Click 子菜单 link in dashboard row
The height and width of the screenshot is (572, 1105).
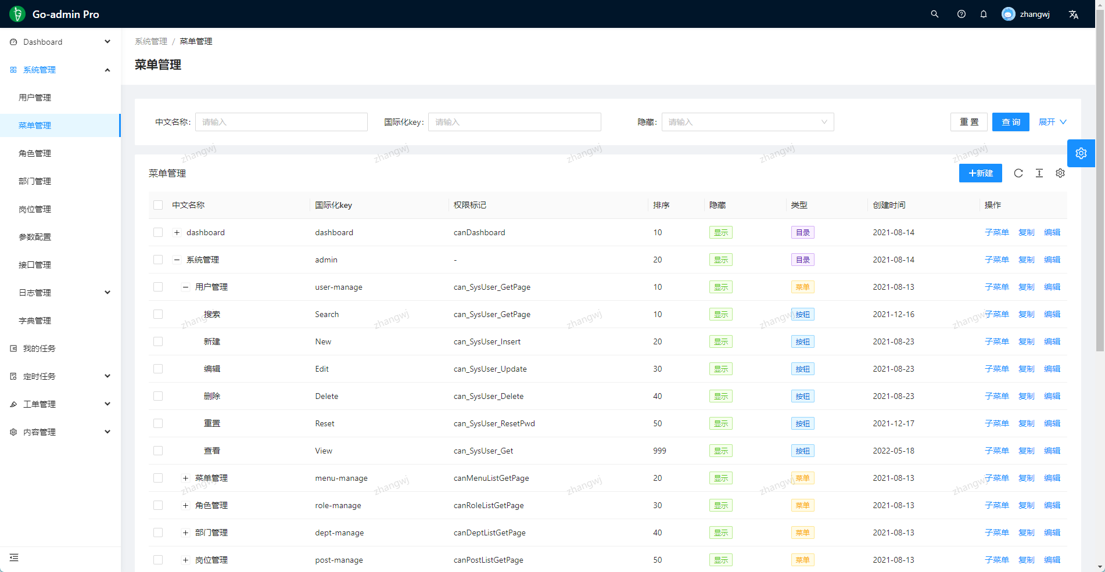coord(997,232)
